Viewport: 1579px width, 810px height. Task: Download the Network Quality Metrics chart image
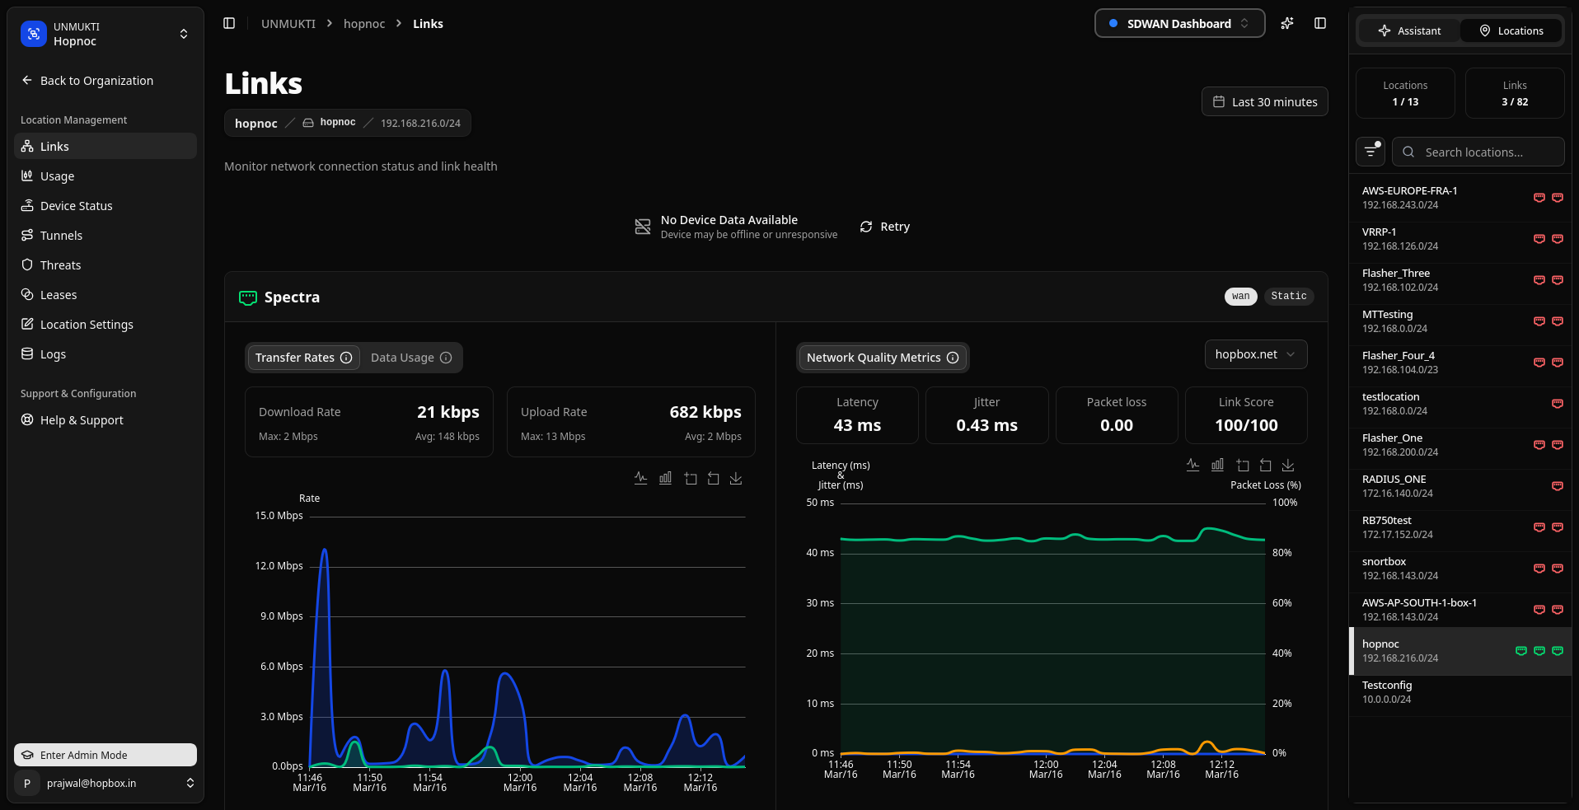tap(1288, 466)
